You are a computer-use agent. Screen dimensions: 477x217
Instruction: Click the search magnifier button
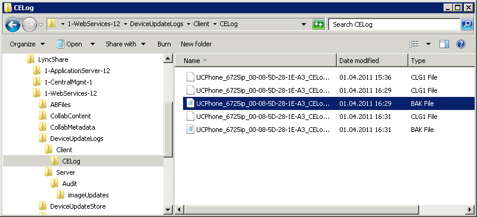467,24
